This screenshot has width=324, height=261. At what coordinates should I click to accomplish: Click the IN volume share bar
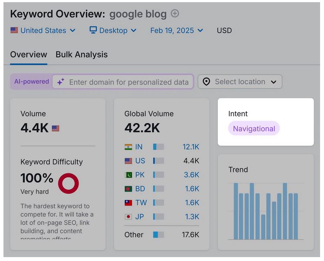click(158, 147)
